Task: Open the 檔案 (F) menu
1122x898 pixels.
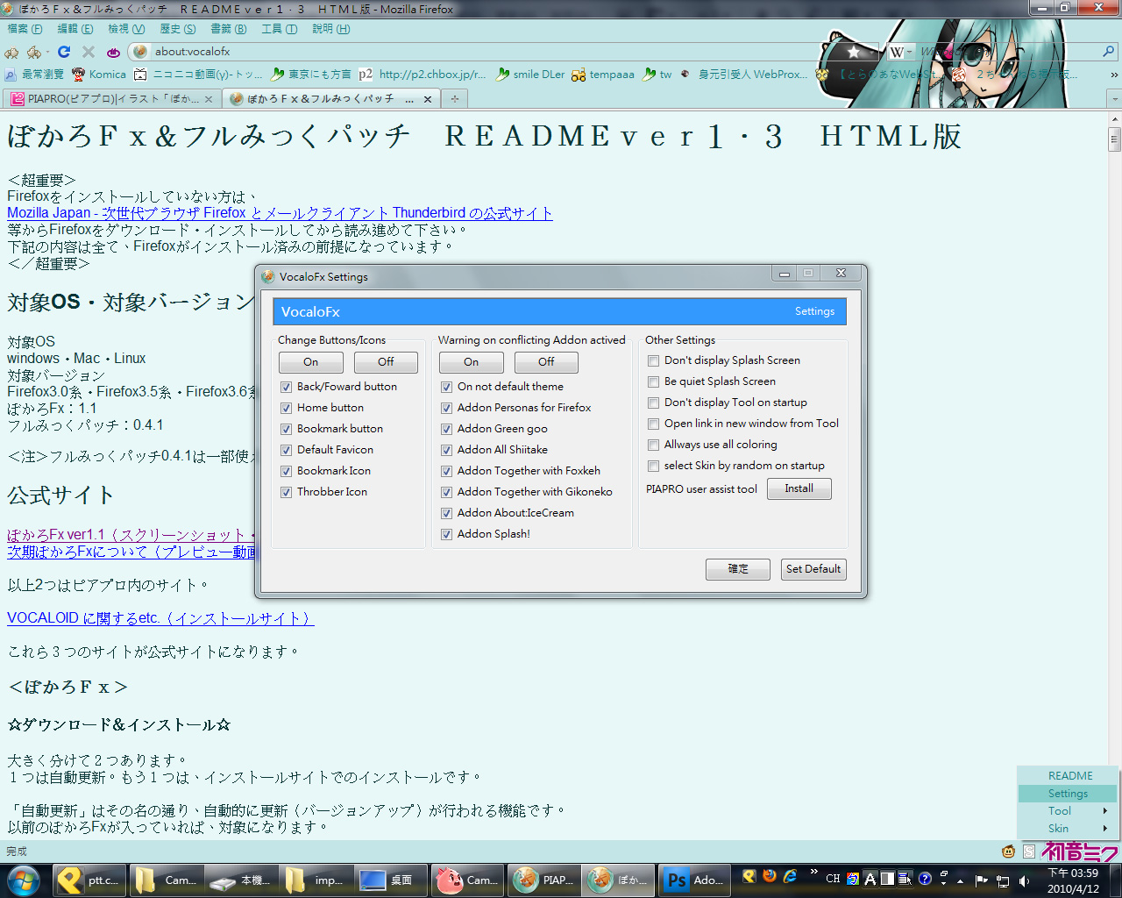Action: click(x=25, y=29)
